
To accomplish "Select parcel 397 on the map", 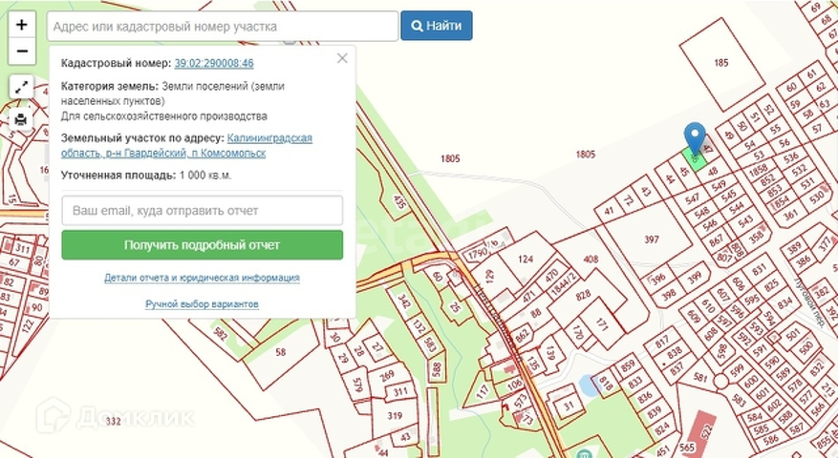I will tap(652, 239).
